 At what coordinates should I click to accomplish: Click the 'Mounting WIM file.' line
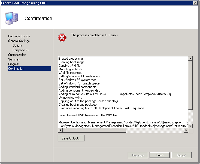coord(71,69)
